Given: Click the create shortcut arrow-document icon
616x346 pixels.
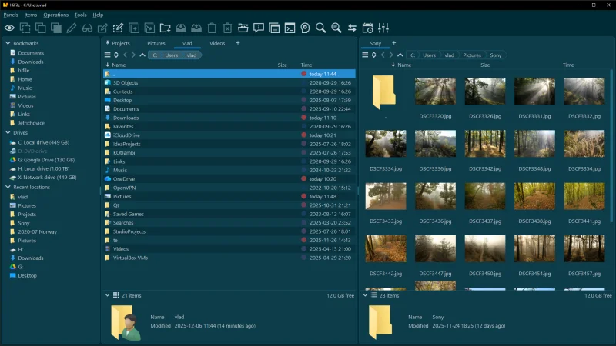Looking at the screenshot, I should coord(149,28).
